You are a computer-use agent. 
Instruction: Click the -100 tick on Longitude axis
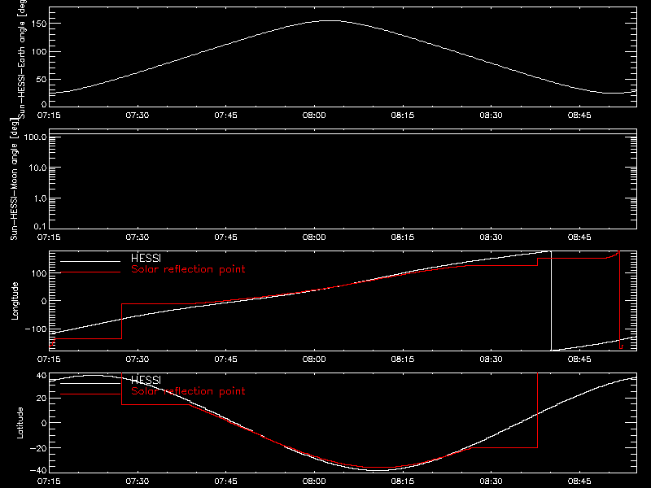pos(36,329)
